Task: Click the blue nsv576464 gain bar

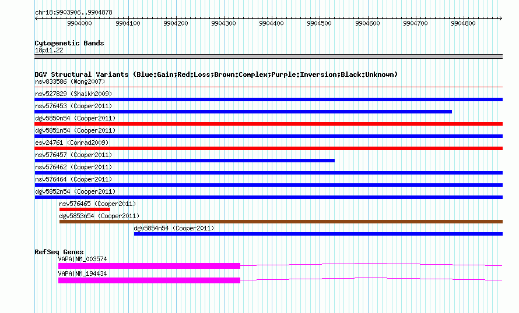Action: (x=268, y=185)
